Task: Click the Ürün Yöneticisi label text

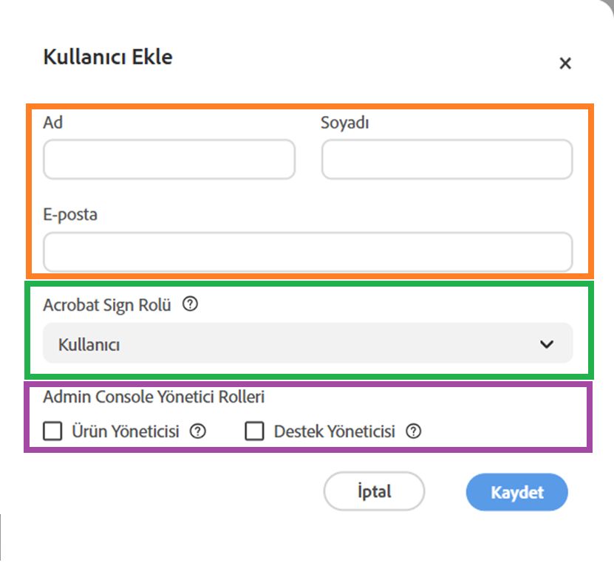Action: point(125,431)
